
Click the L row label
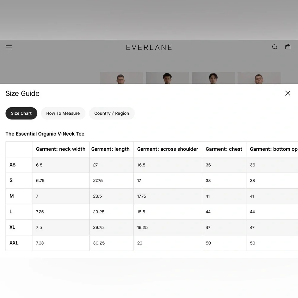click(11, 212)
